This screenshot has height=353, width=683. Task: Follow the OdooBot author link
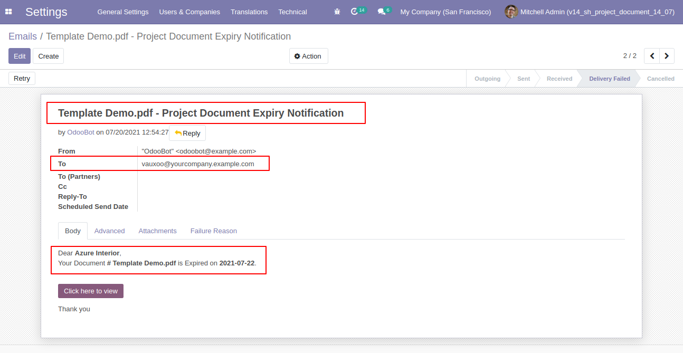(81, 132)
